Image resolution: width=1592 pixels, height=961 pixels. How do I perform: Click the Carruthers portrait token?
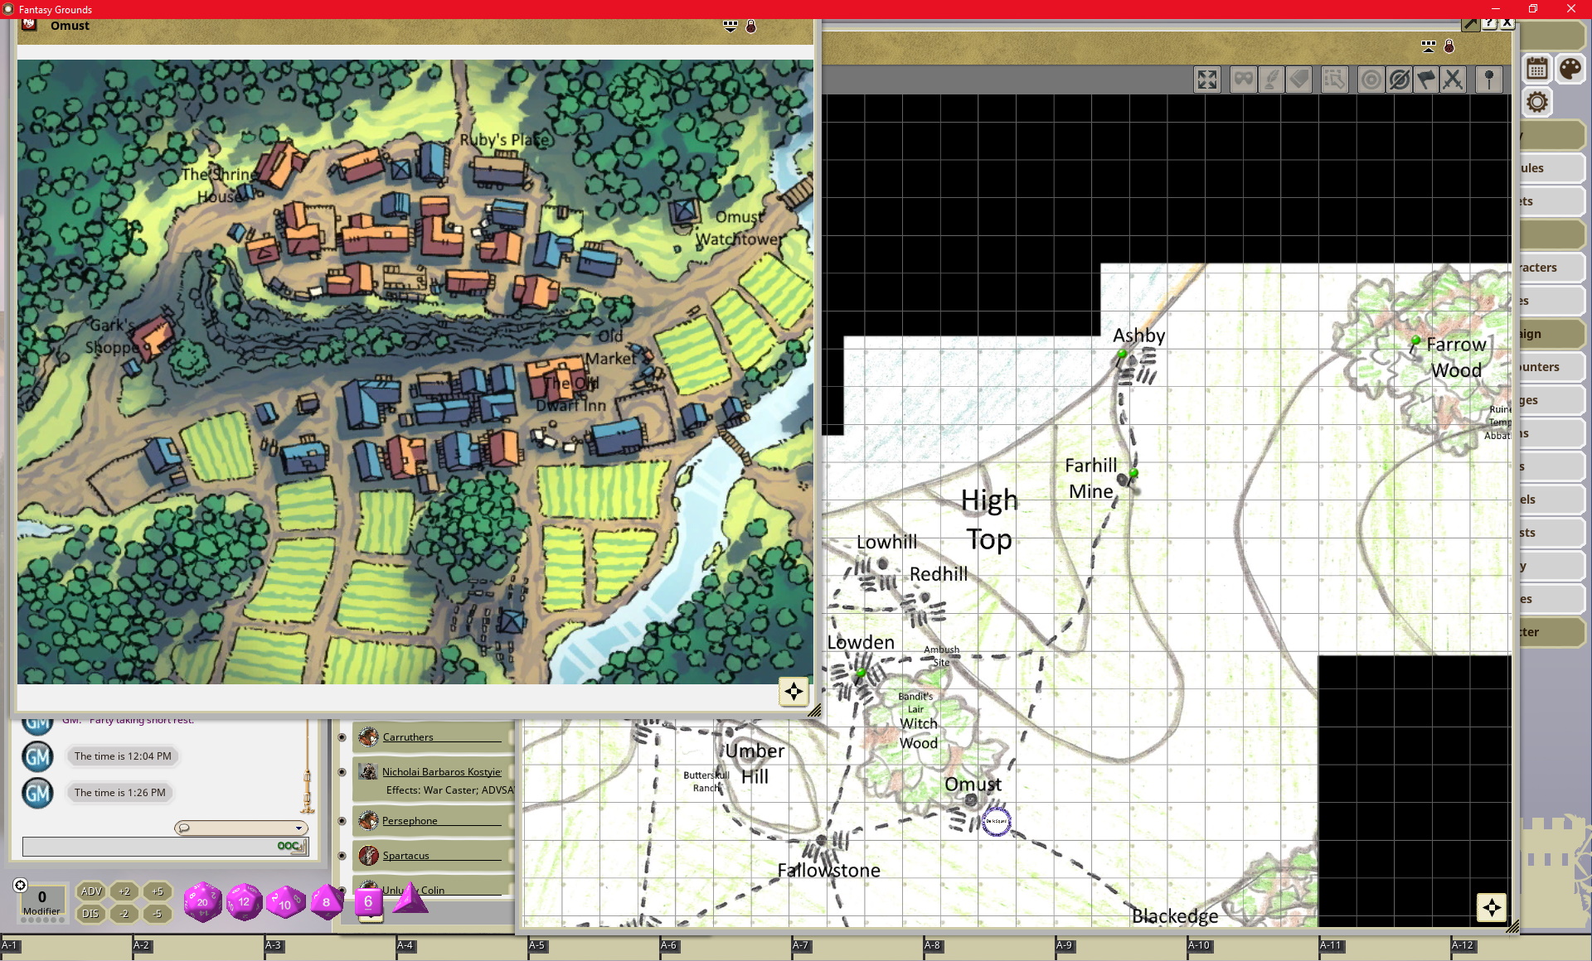tap(368, 736)
